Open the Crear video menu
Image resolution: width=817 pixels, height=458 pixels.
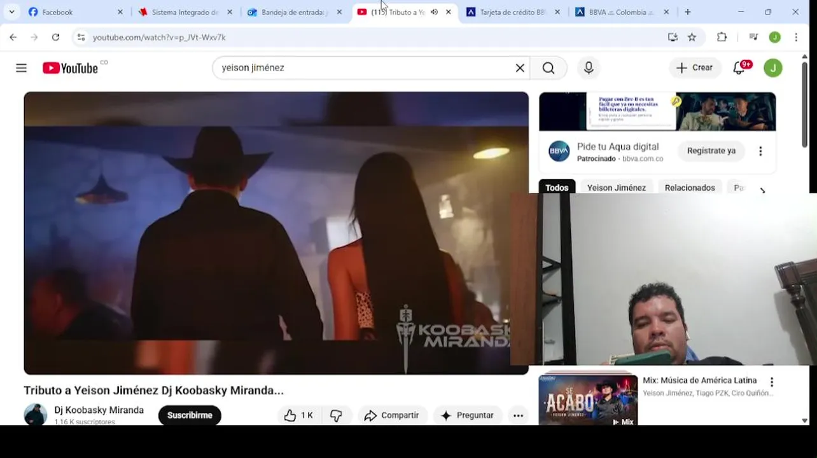click(x=695, y=67)
